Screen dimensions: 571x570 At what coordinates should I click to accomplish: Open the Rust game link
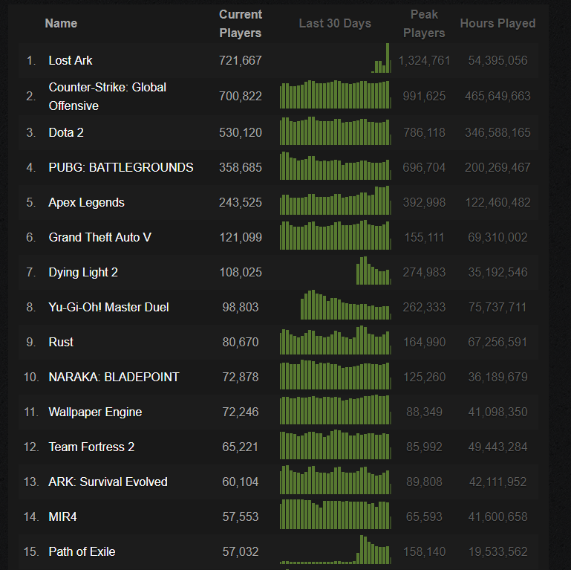pyautogui.click(x=61, y=342)
